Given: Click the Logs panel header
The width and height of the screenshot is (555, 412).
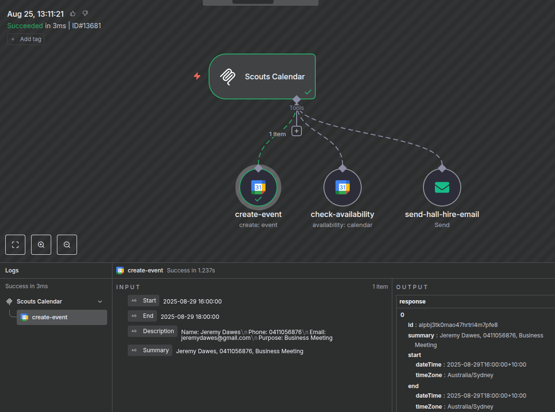Looking at the screenshot, I should (x=12, y=271).
